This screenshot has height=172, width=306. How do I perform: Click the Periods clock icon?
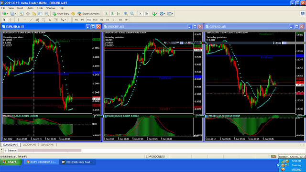coord(161,14)
